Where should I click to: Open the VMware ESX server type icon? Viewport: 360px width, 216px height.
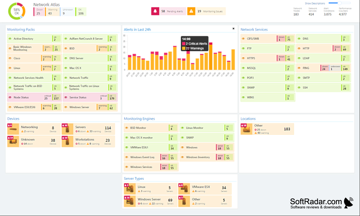click(x=184, y=189)
